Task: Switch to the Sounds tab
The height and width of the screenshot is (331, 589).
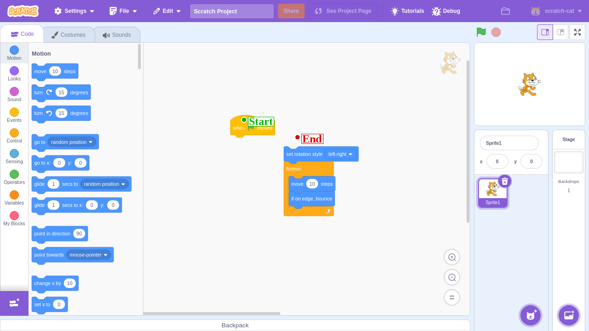Action: [117, 35]
